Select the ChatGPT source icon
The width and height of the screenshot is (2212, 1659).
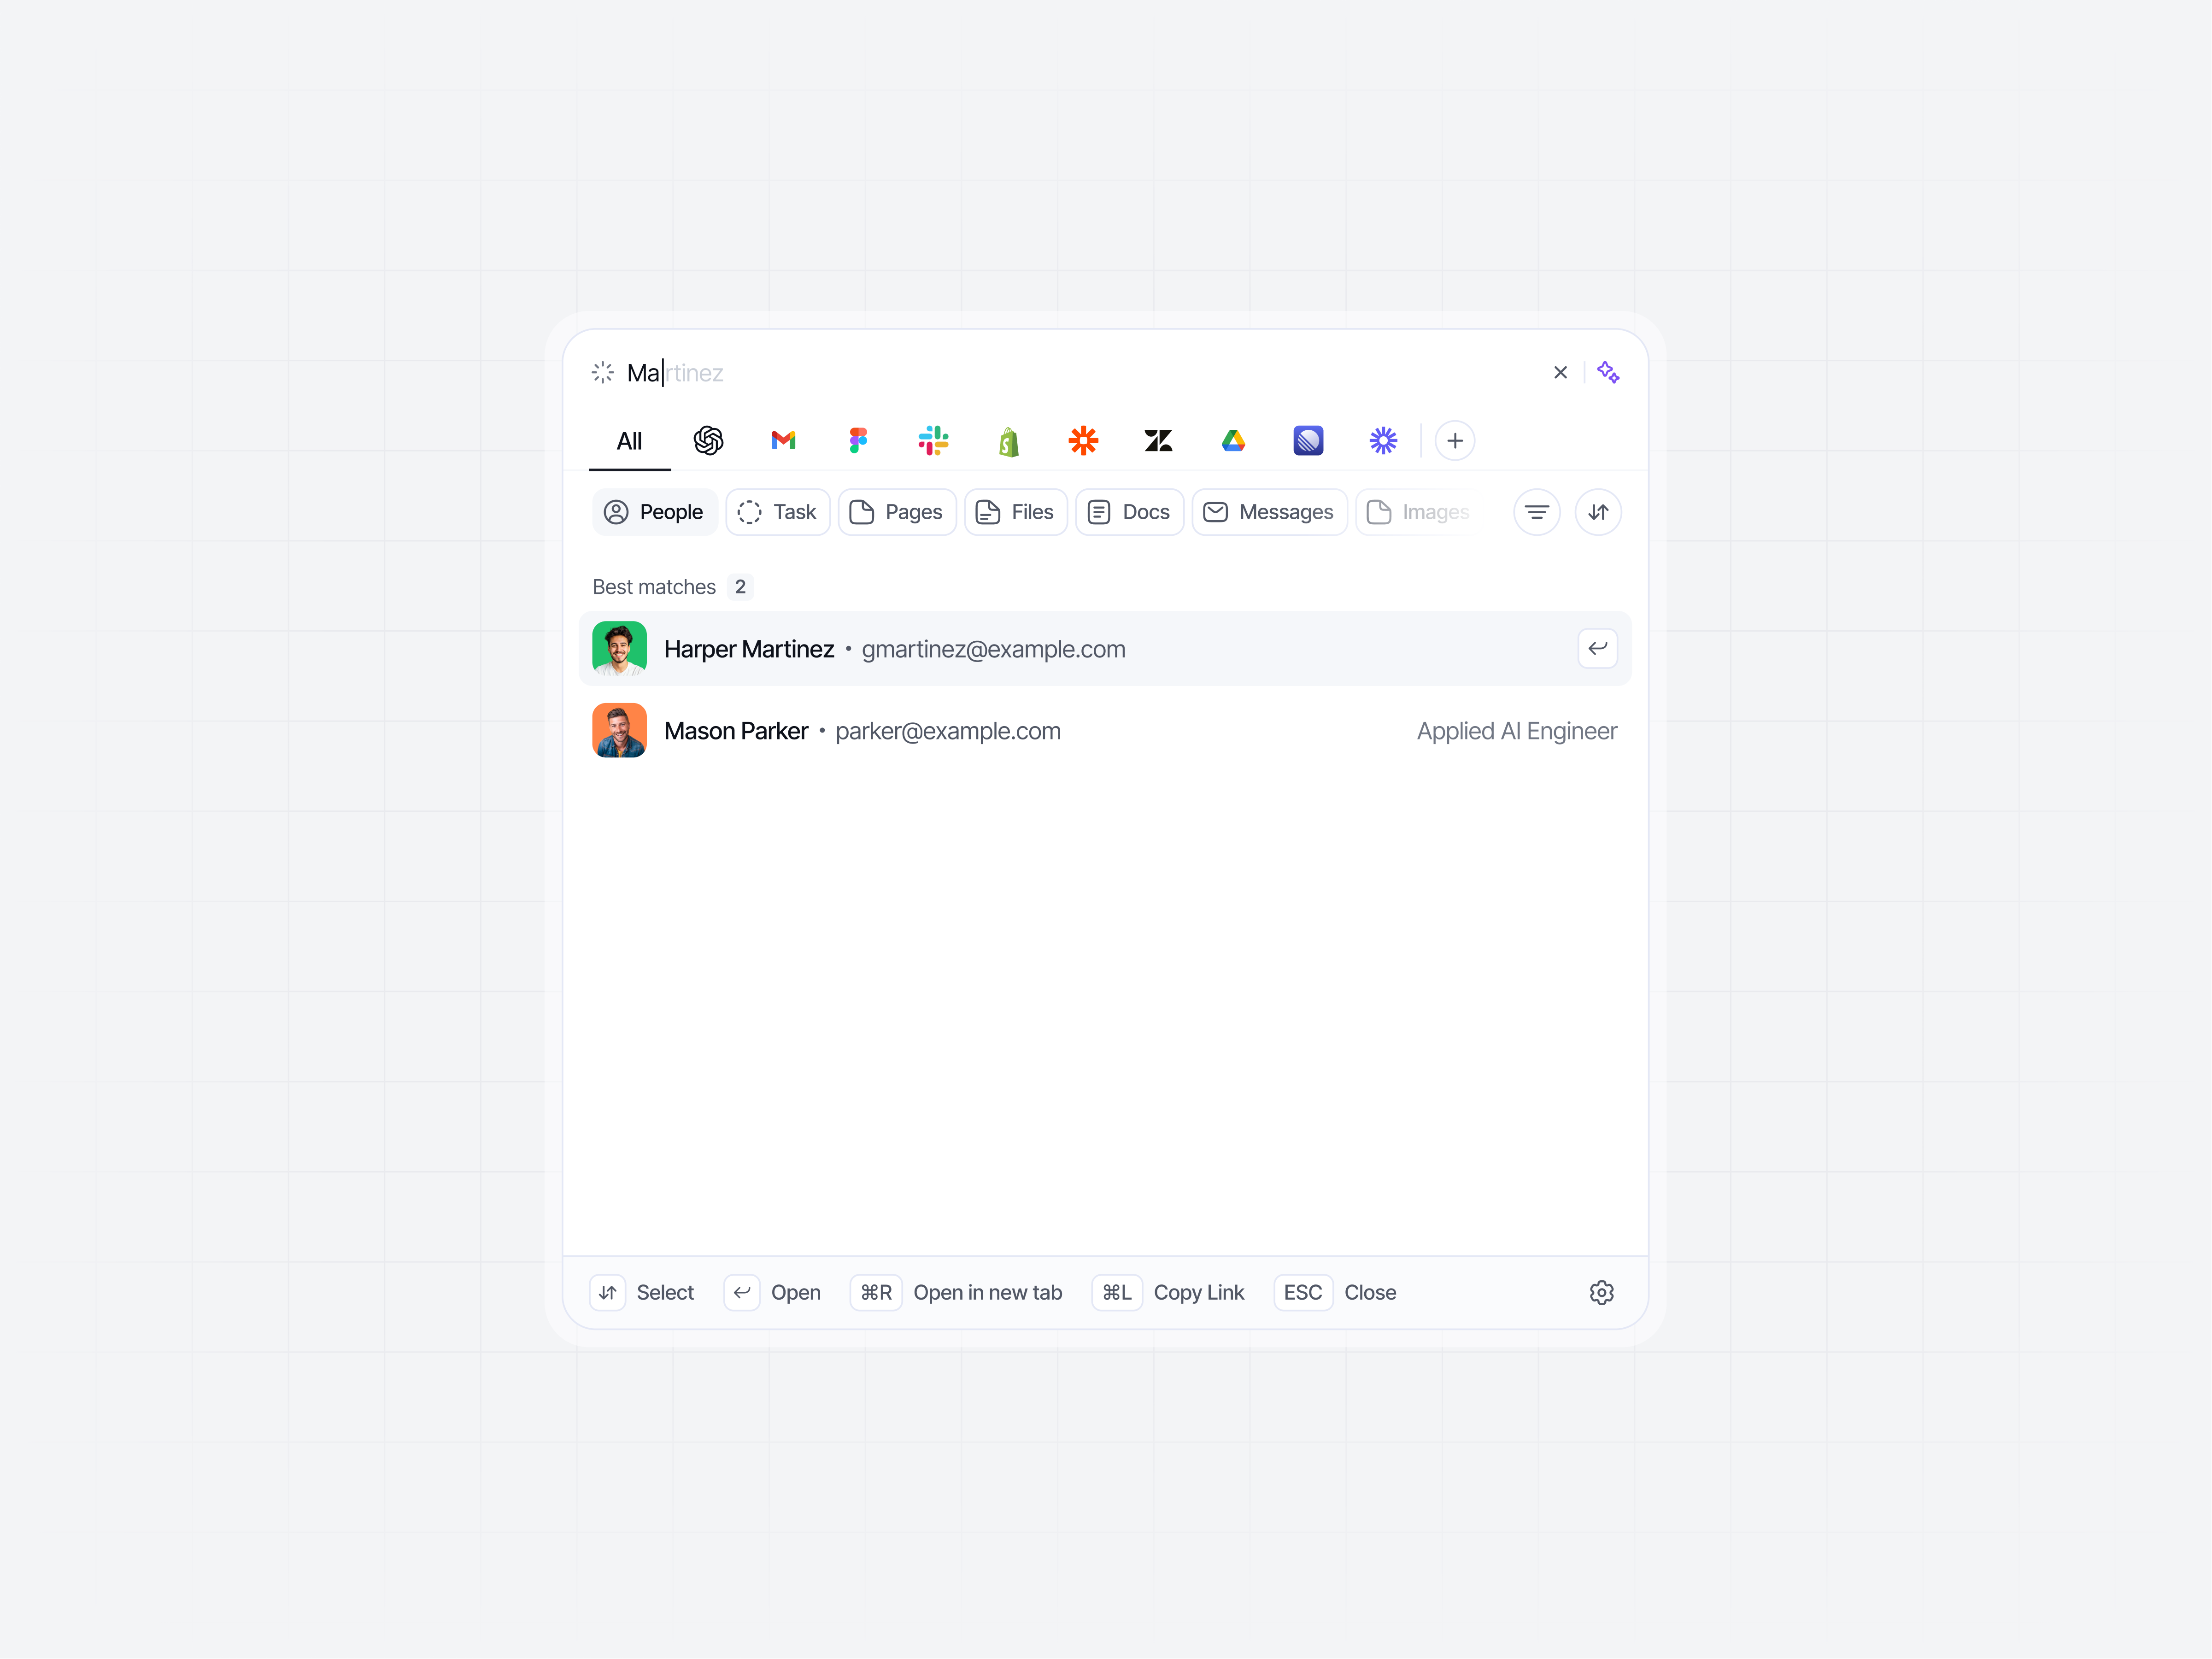coord(708,441)
